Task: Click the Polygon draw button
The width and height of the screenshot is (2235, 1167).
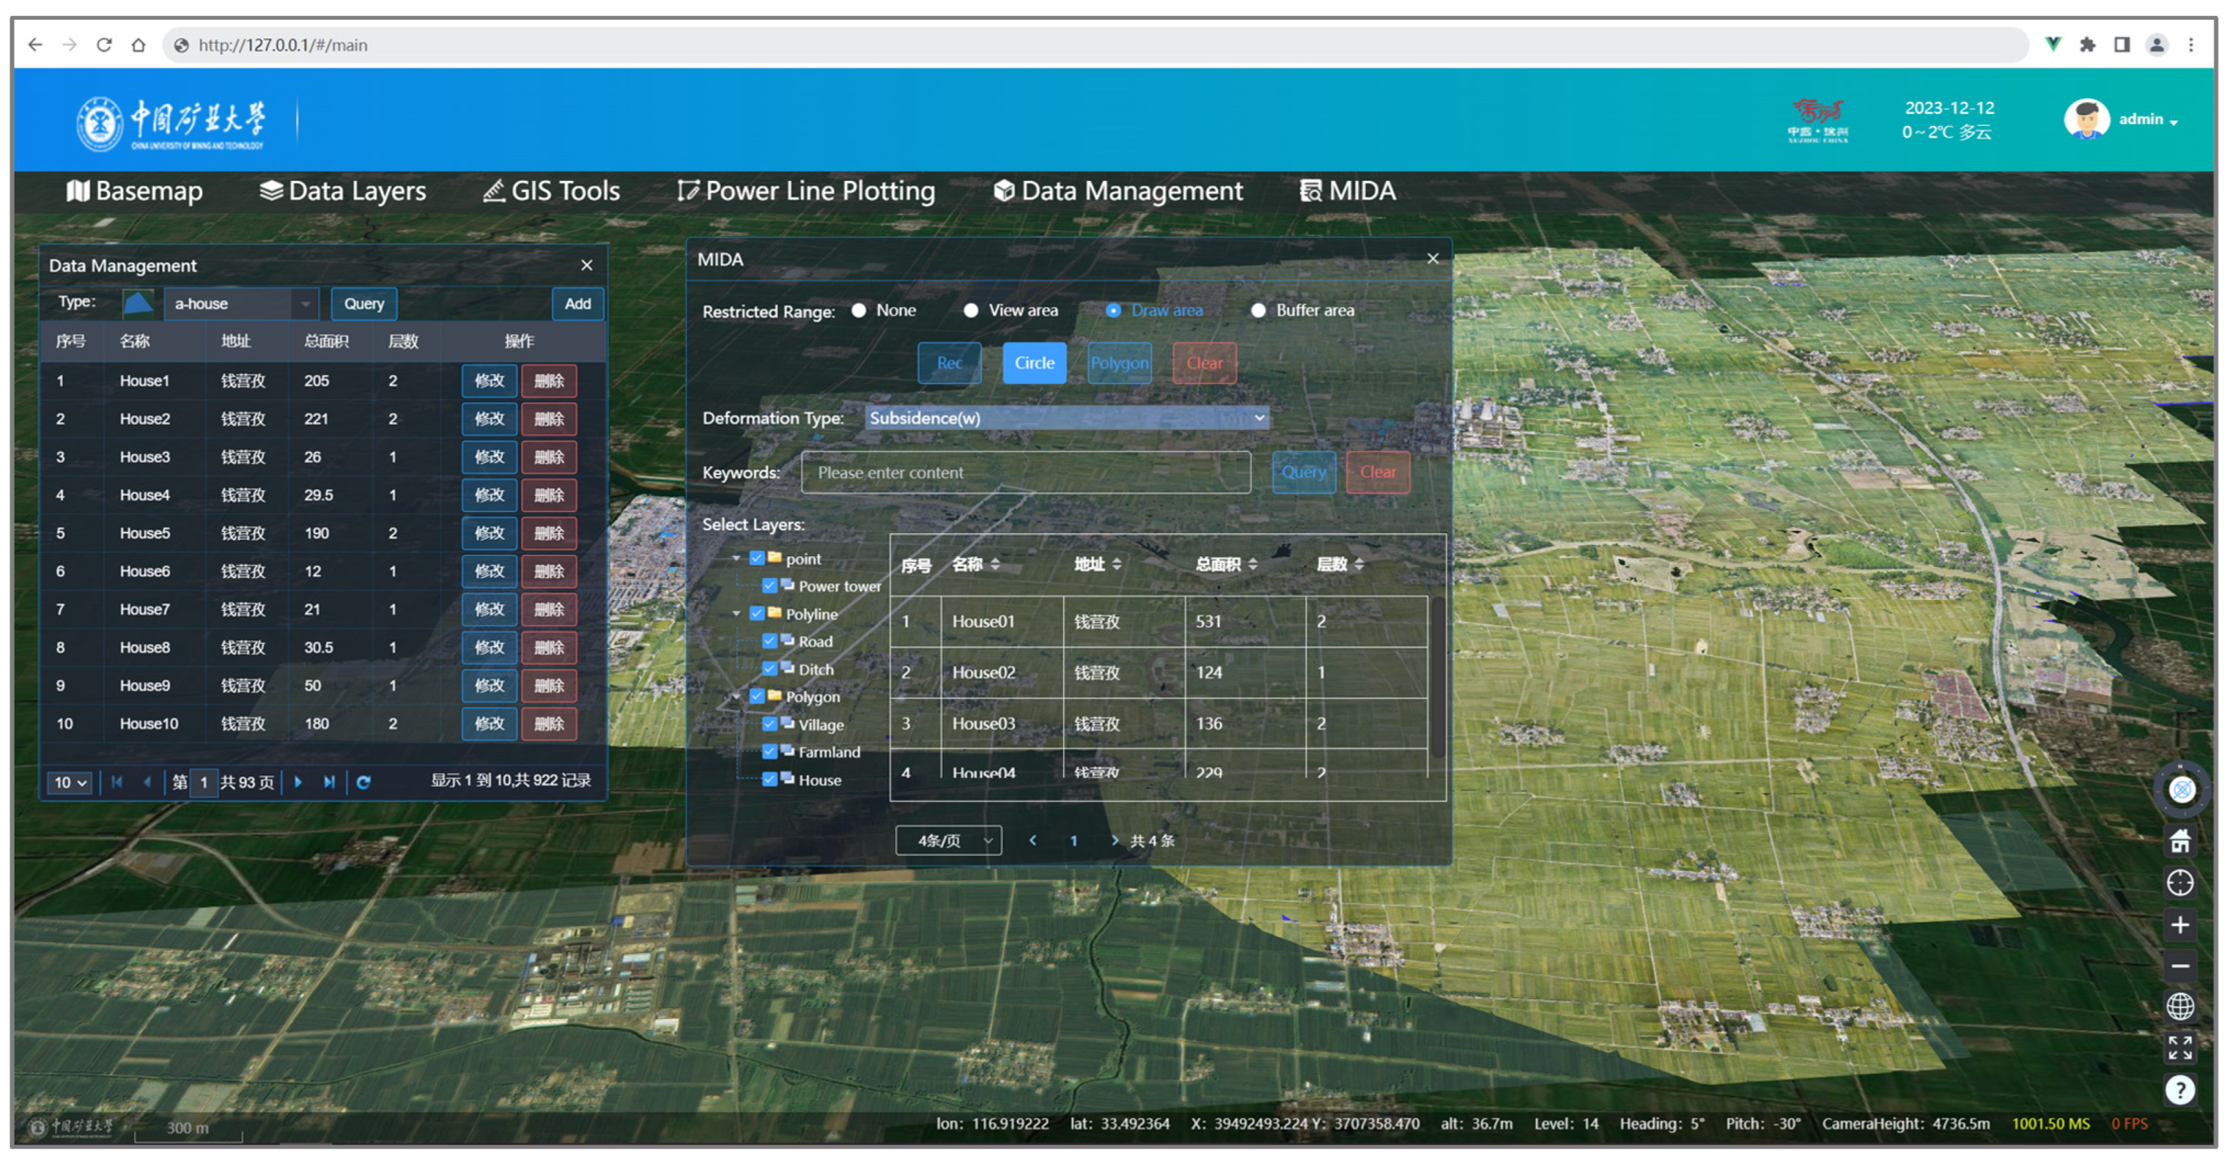Action: point(1119,362)
